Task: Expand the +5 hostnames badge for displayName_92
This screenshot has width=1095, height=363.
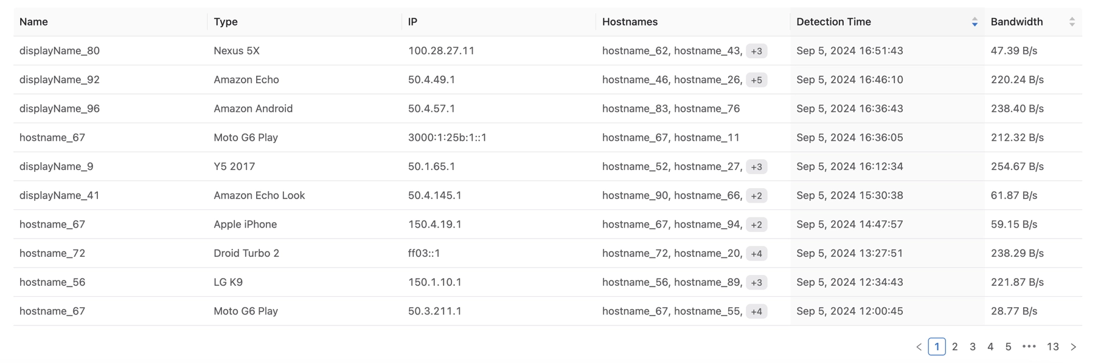Action: point(756,80)
